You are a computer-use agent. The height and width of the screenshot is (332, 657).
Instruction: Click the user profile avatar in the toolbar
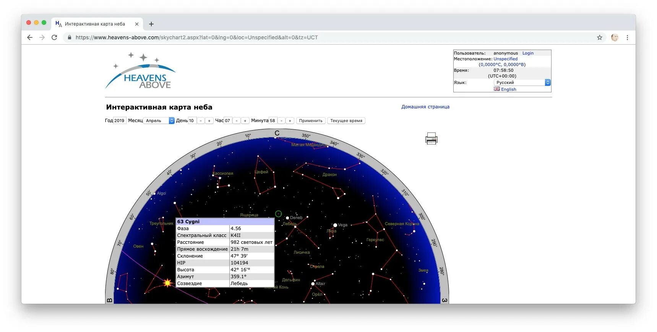(x=615, y=37)
